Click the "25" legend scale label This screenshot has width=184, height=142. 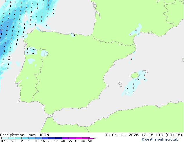pyautogui.click(x=56, y=141)
